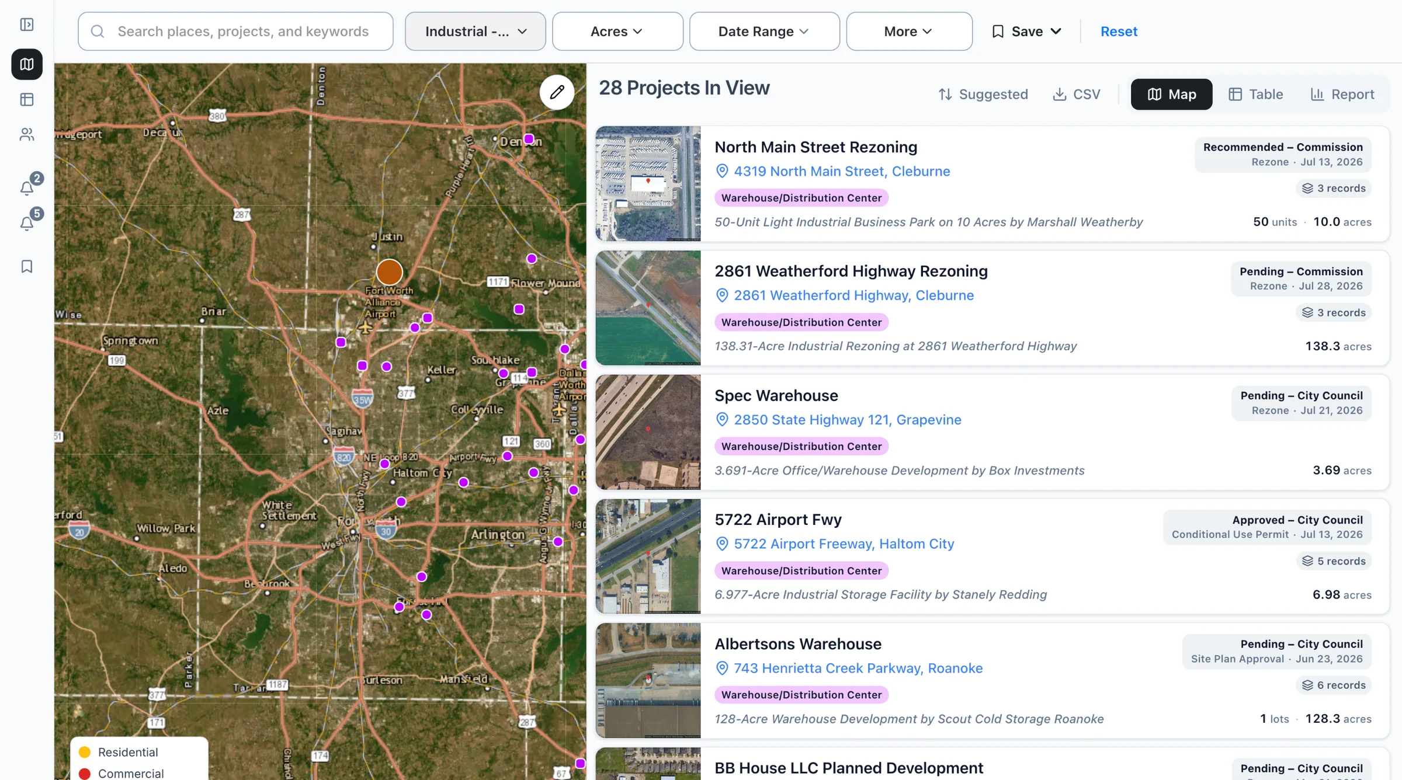Screen dimensions: 1402x780
Task: Click Warehouse/Distribution Center tag on Spec Warehouse
Action: tap(801, 447)
